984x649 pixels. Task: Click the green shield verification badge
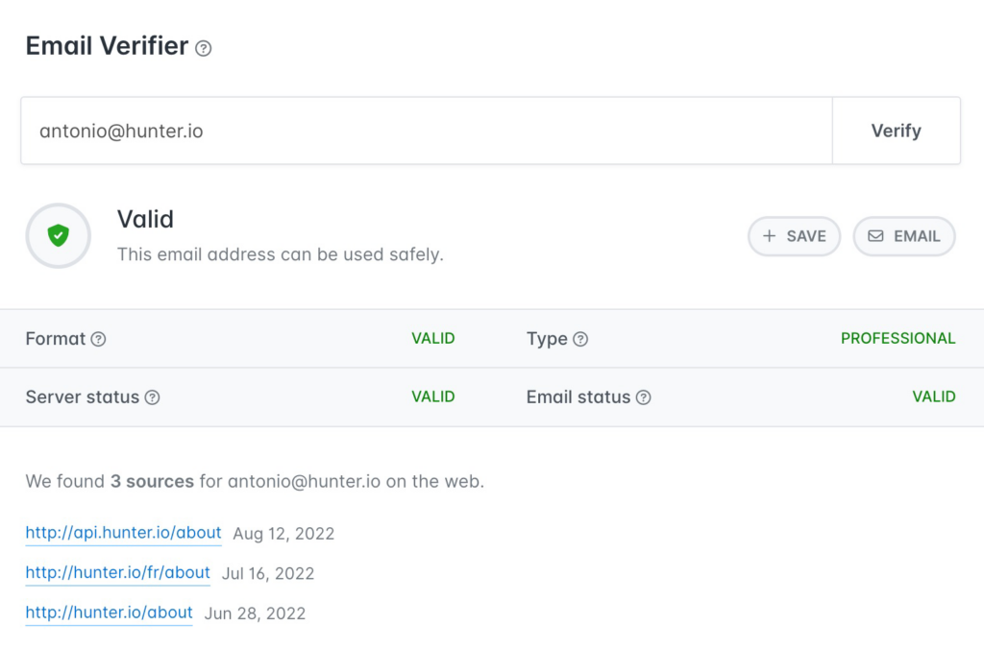(58, 235)
